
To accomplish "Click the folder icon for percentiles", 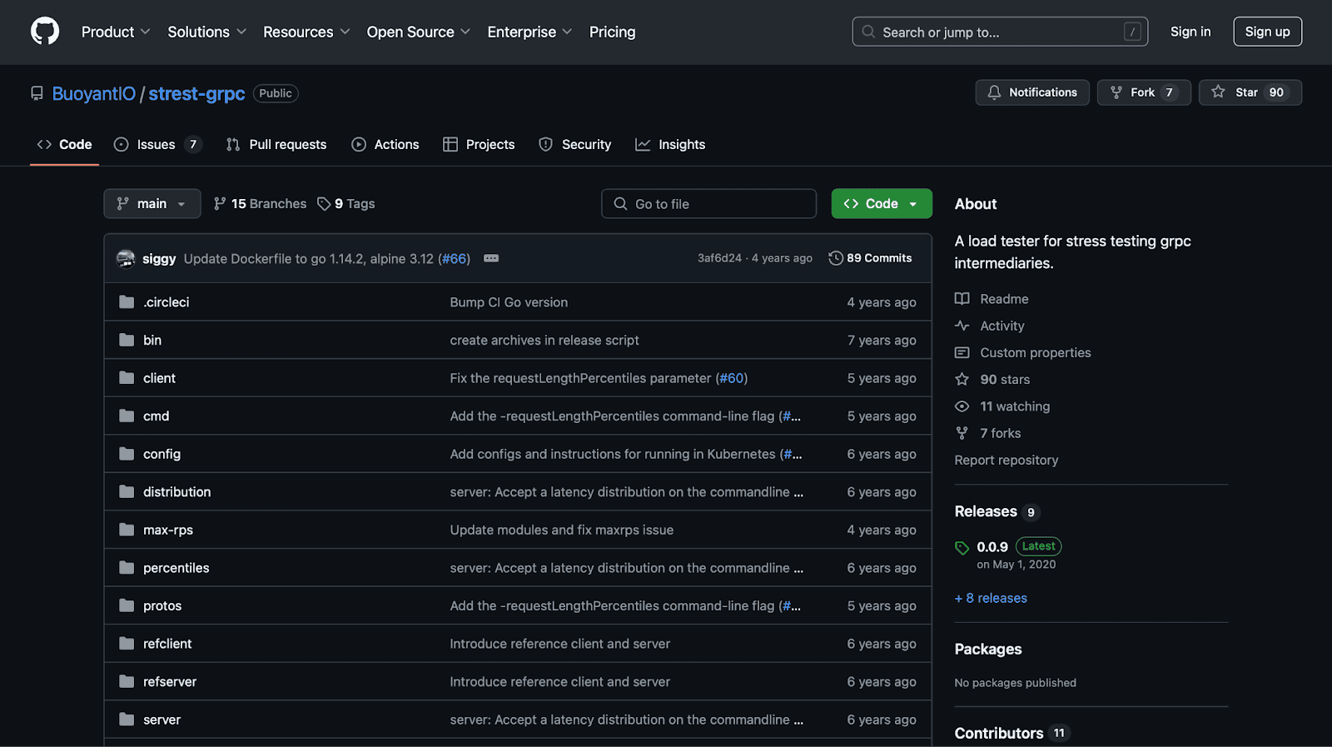I will point(127,568).
